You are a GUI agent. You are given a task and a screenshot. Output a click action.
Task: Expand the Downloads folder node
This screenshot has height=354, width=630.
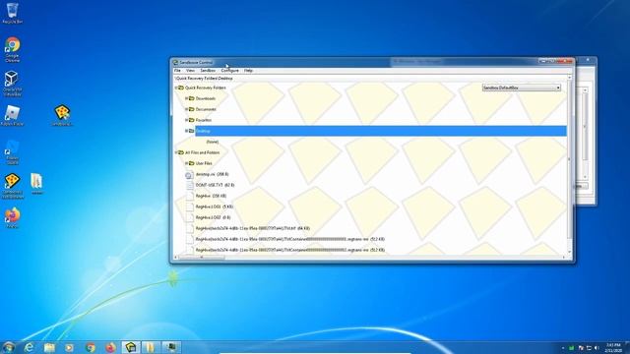[186, 98]
